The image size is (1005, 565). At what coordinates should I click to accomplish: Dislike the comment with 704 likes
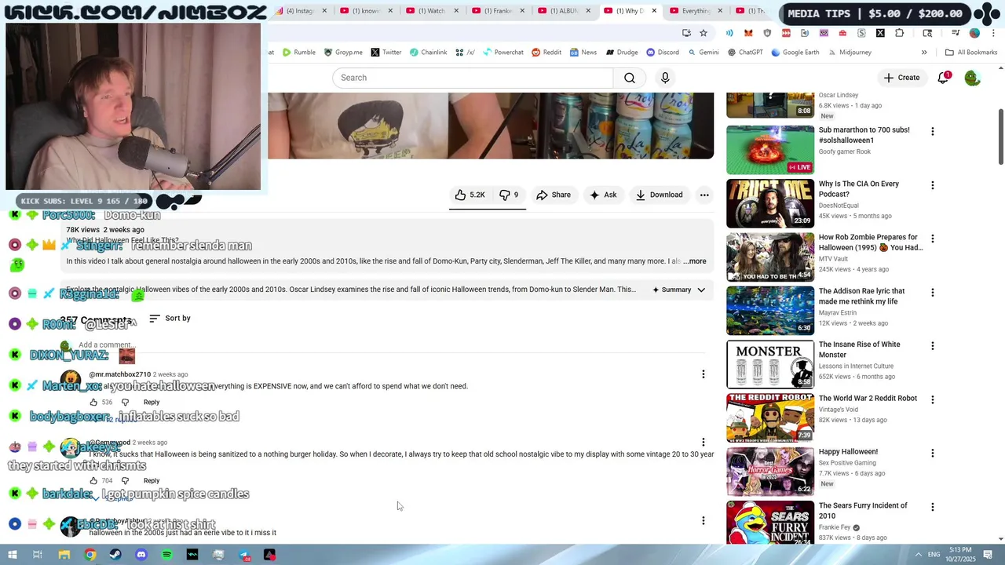tap(125, 480)
